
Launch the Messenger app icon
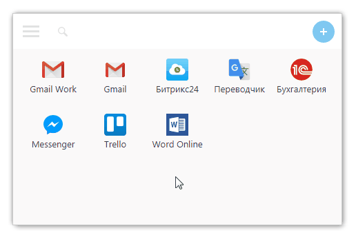[x=53, y=125]
